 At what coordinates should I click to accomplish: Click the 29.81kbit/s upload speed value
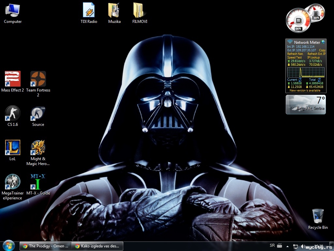coord(298,61)
